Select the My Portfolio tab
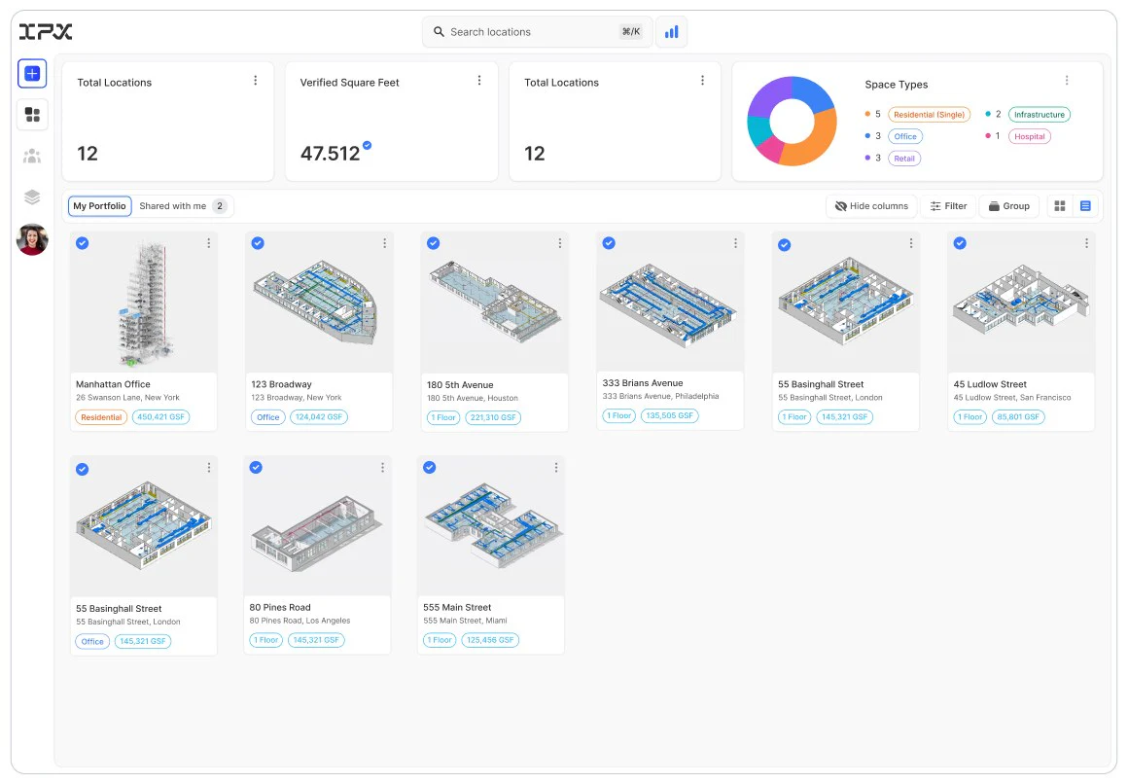 click(x=100, y=206)
